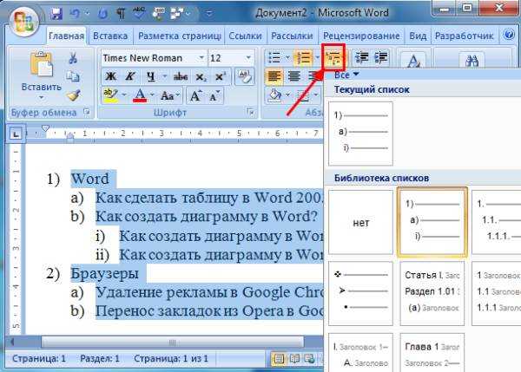Save the document from quick access toolbar

[x=56, y=14]
